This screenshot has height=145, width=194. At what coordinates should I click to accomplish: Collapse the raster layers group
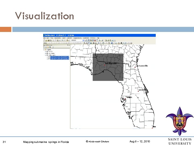tap(46, 55)
